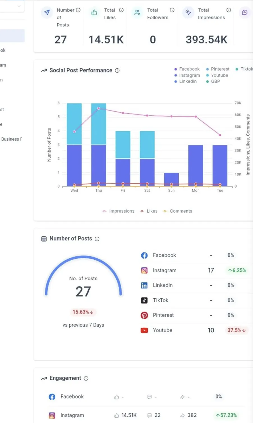Toggle Instagram series in chart legend
This screenshot has height=423, width=253.
click(x=187, y=75)
